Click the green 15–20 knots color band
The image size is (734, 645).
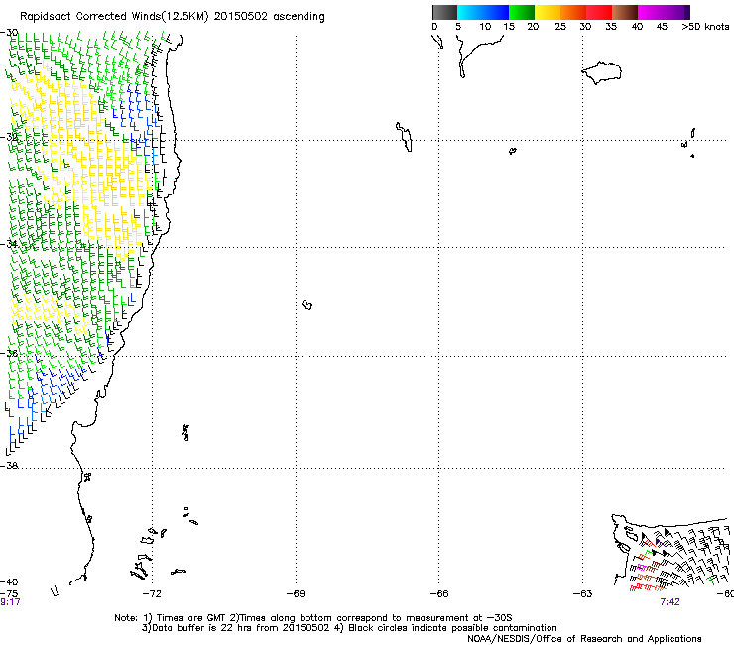coord(522,12)
